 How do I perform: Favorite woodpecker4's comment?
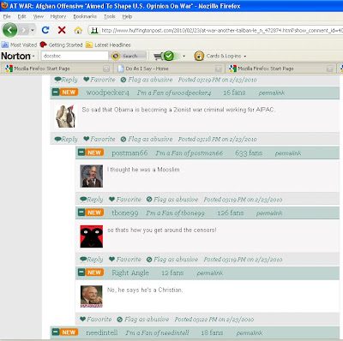99,139
